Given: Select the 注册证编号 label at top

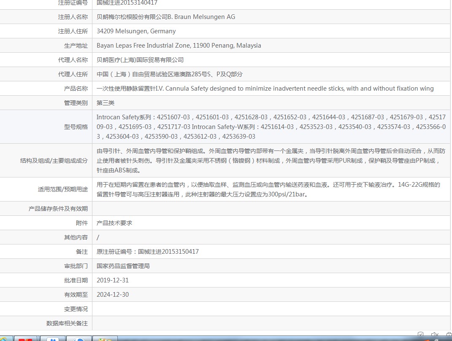Looking at the screenshot, I should pyautogui.click(x=73, y=3).
